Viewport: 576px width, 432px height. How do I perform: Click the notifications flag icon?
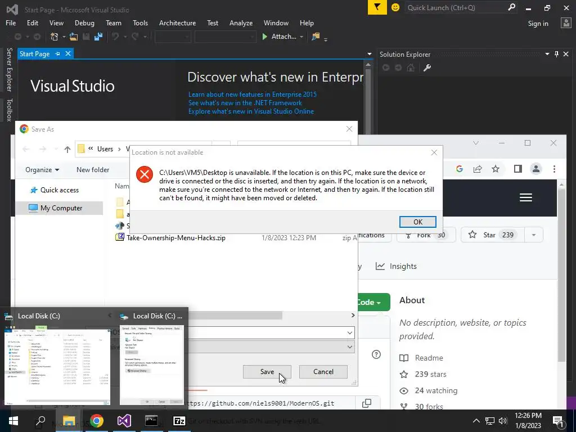click(x=377, y=7)
